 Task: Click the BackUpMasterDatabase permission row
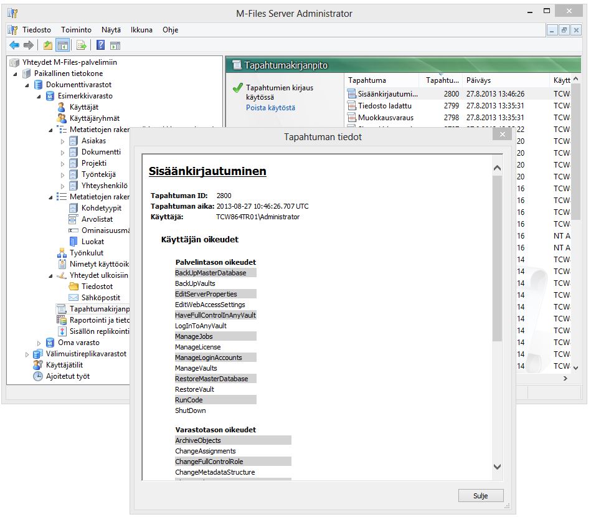point(215,273)
